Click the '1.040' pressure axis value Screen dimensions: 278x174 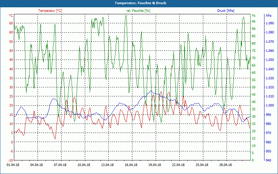point(270,69)
